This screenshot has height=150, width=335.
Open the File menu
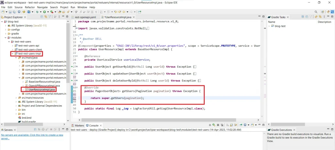pyautogui.click(x=3, y=7)
